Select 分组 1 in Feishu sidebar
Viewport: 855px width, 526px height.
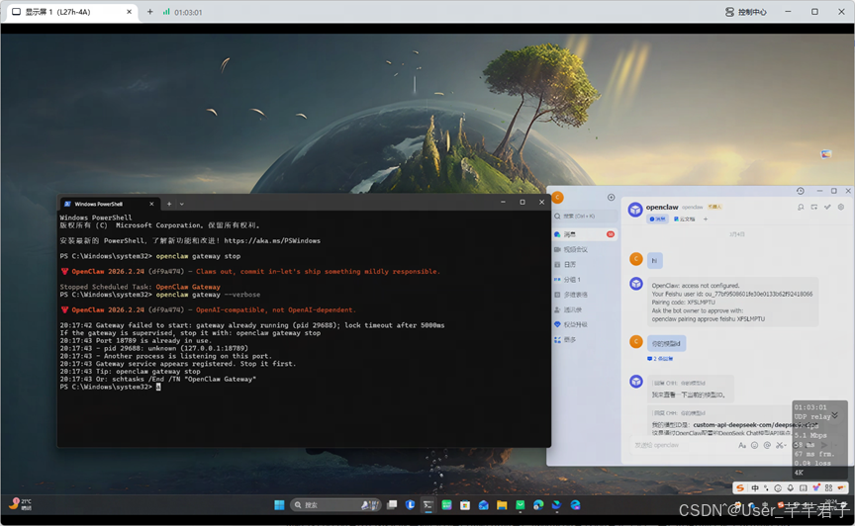[x=584, y=280]
